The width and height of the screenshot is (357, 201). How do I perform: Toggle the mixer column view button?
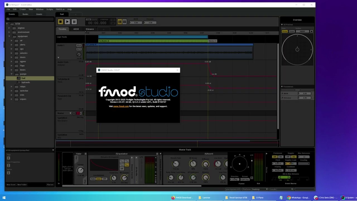coord(124,21)
